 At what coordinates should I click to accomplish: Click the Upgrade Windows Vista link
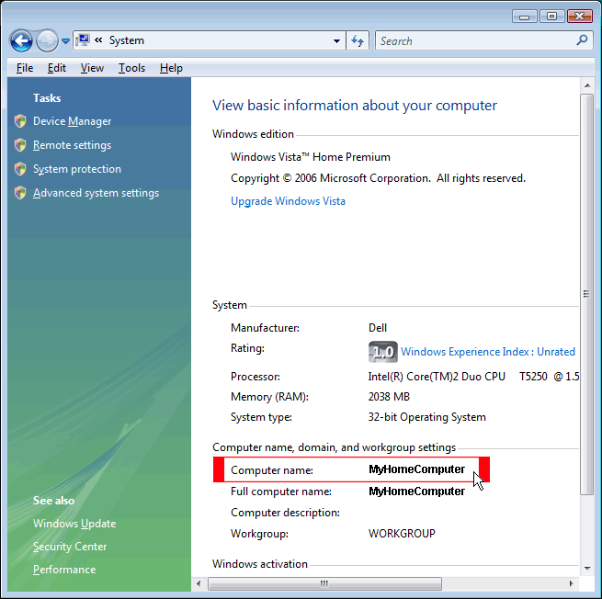point(288,201)
